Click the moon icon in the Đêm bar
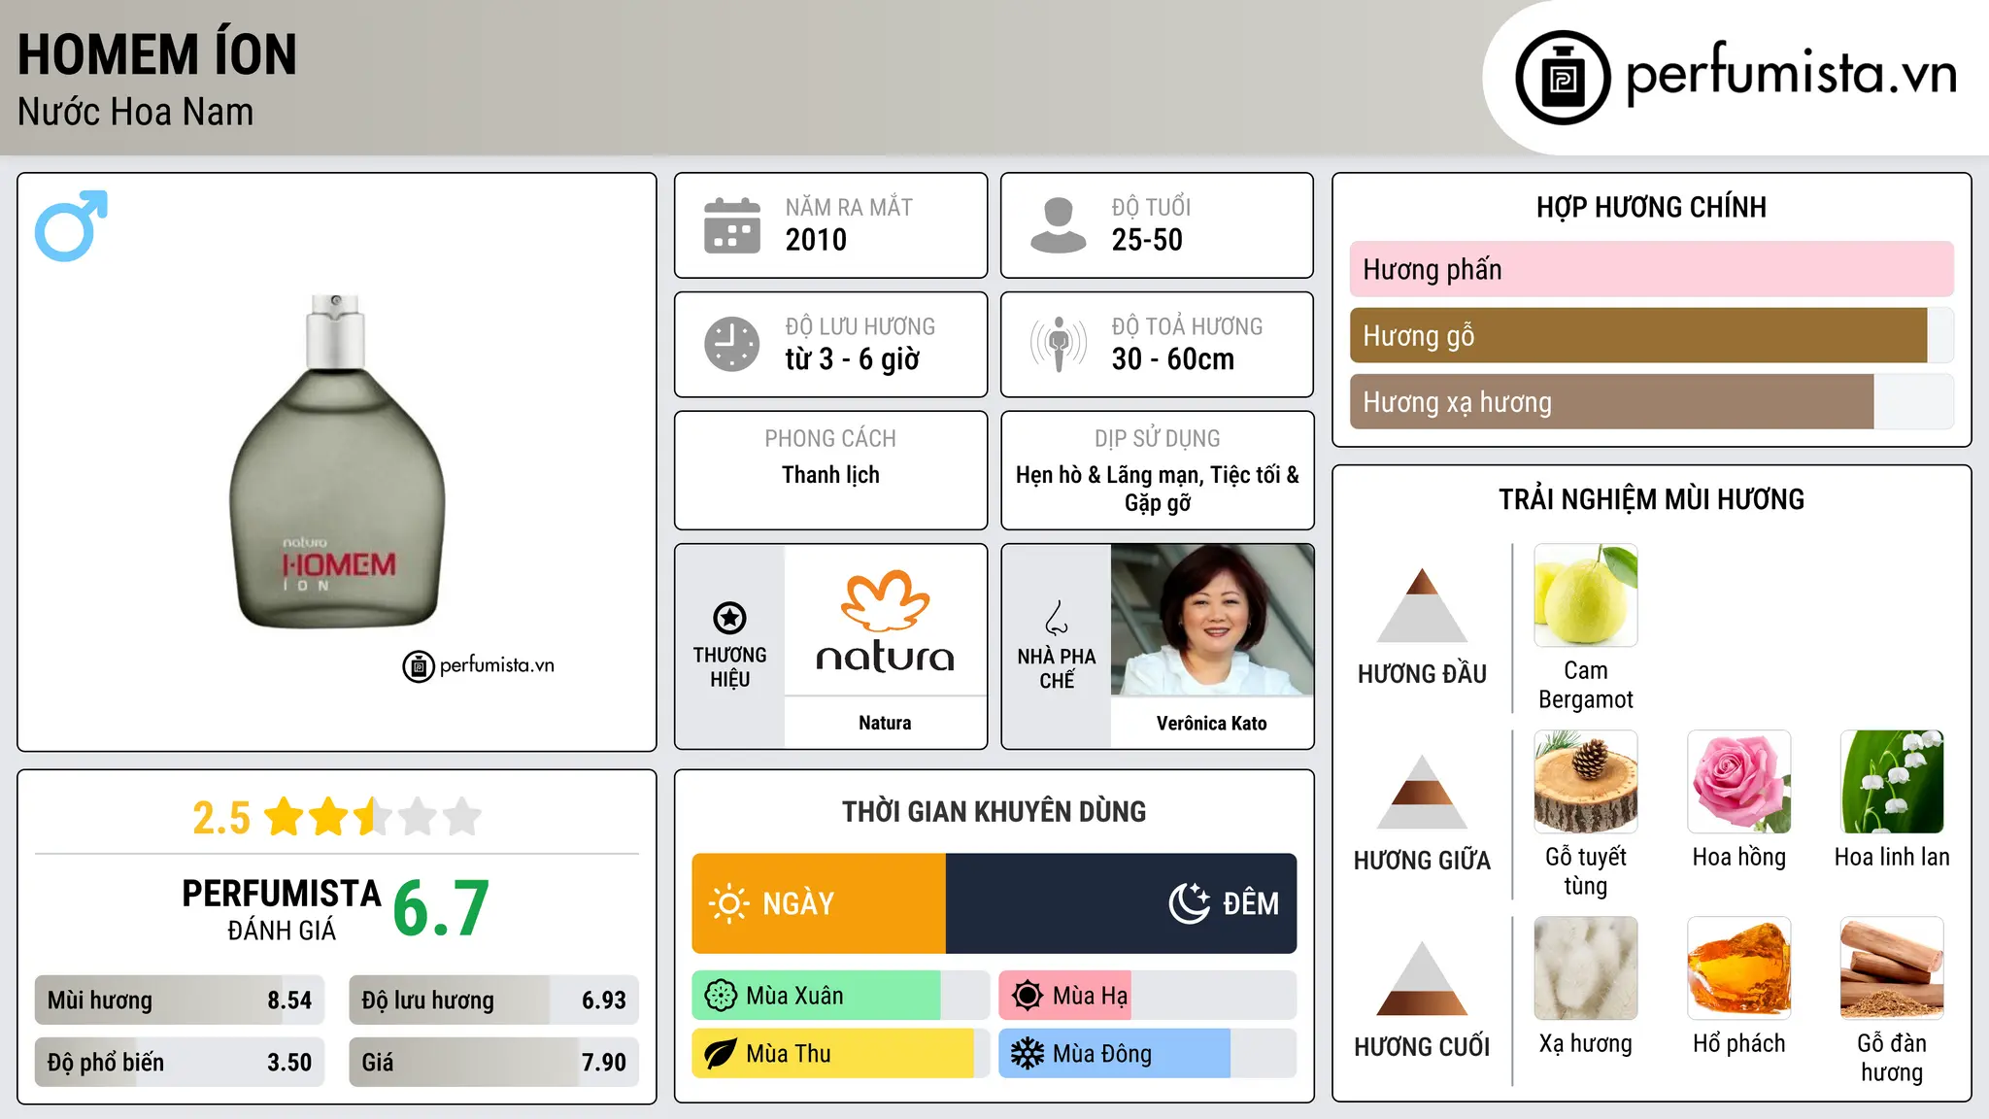 pyautogui.click(x=1189, y=902)
